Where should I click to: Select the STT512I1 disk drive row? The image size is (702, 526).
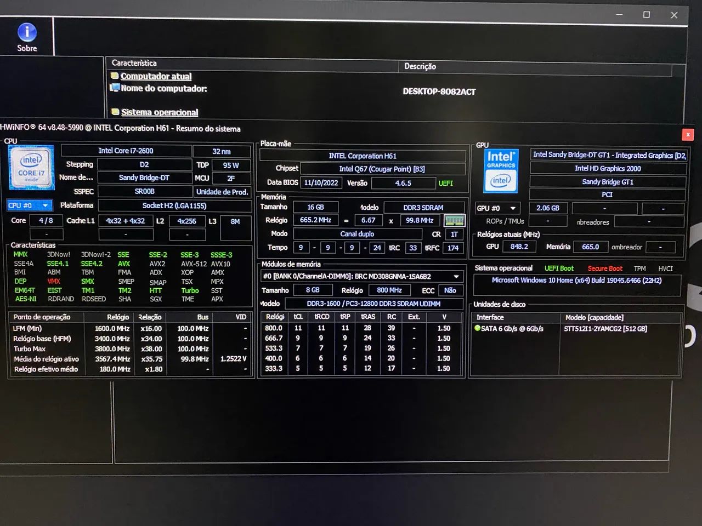click(x=576, y=329)
